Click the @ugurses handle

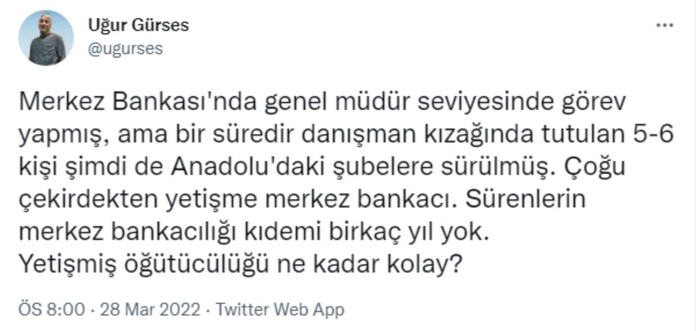[x=125, y=49]
